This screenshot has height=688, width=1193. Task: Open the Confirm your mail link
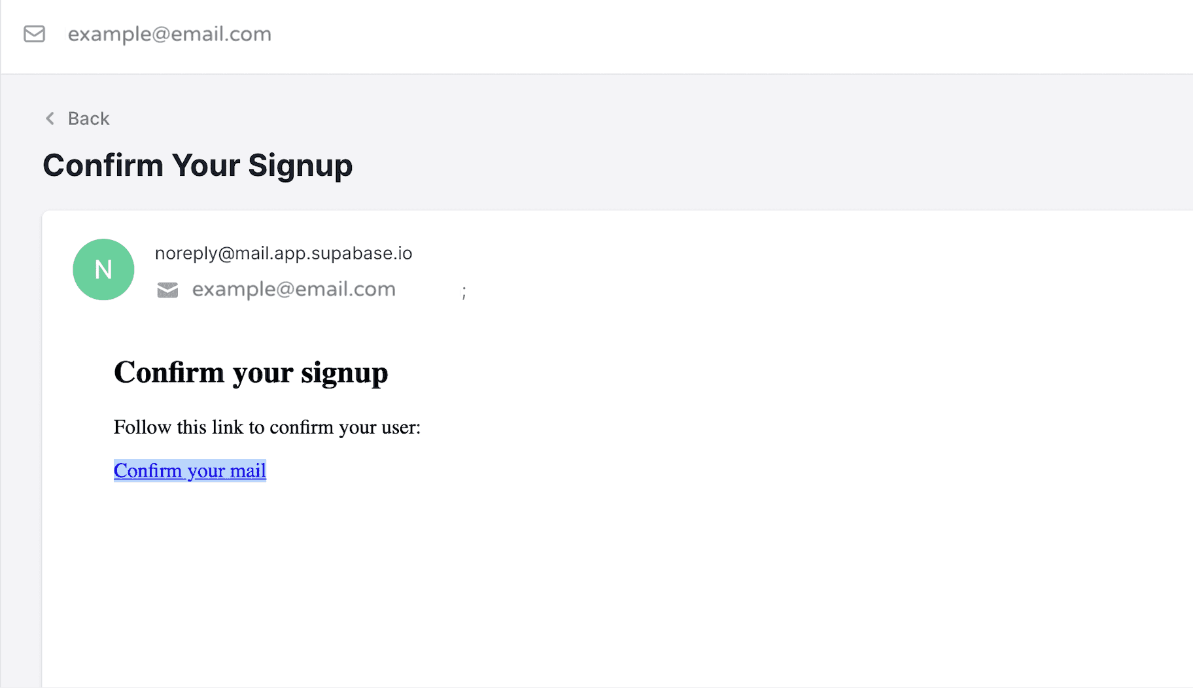pos(190,470)
